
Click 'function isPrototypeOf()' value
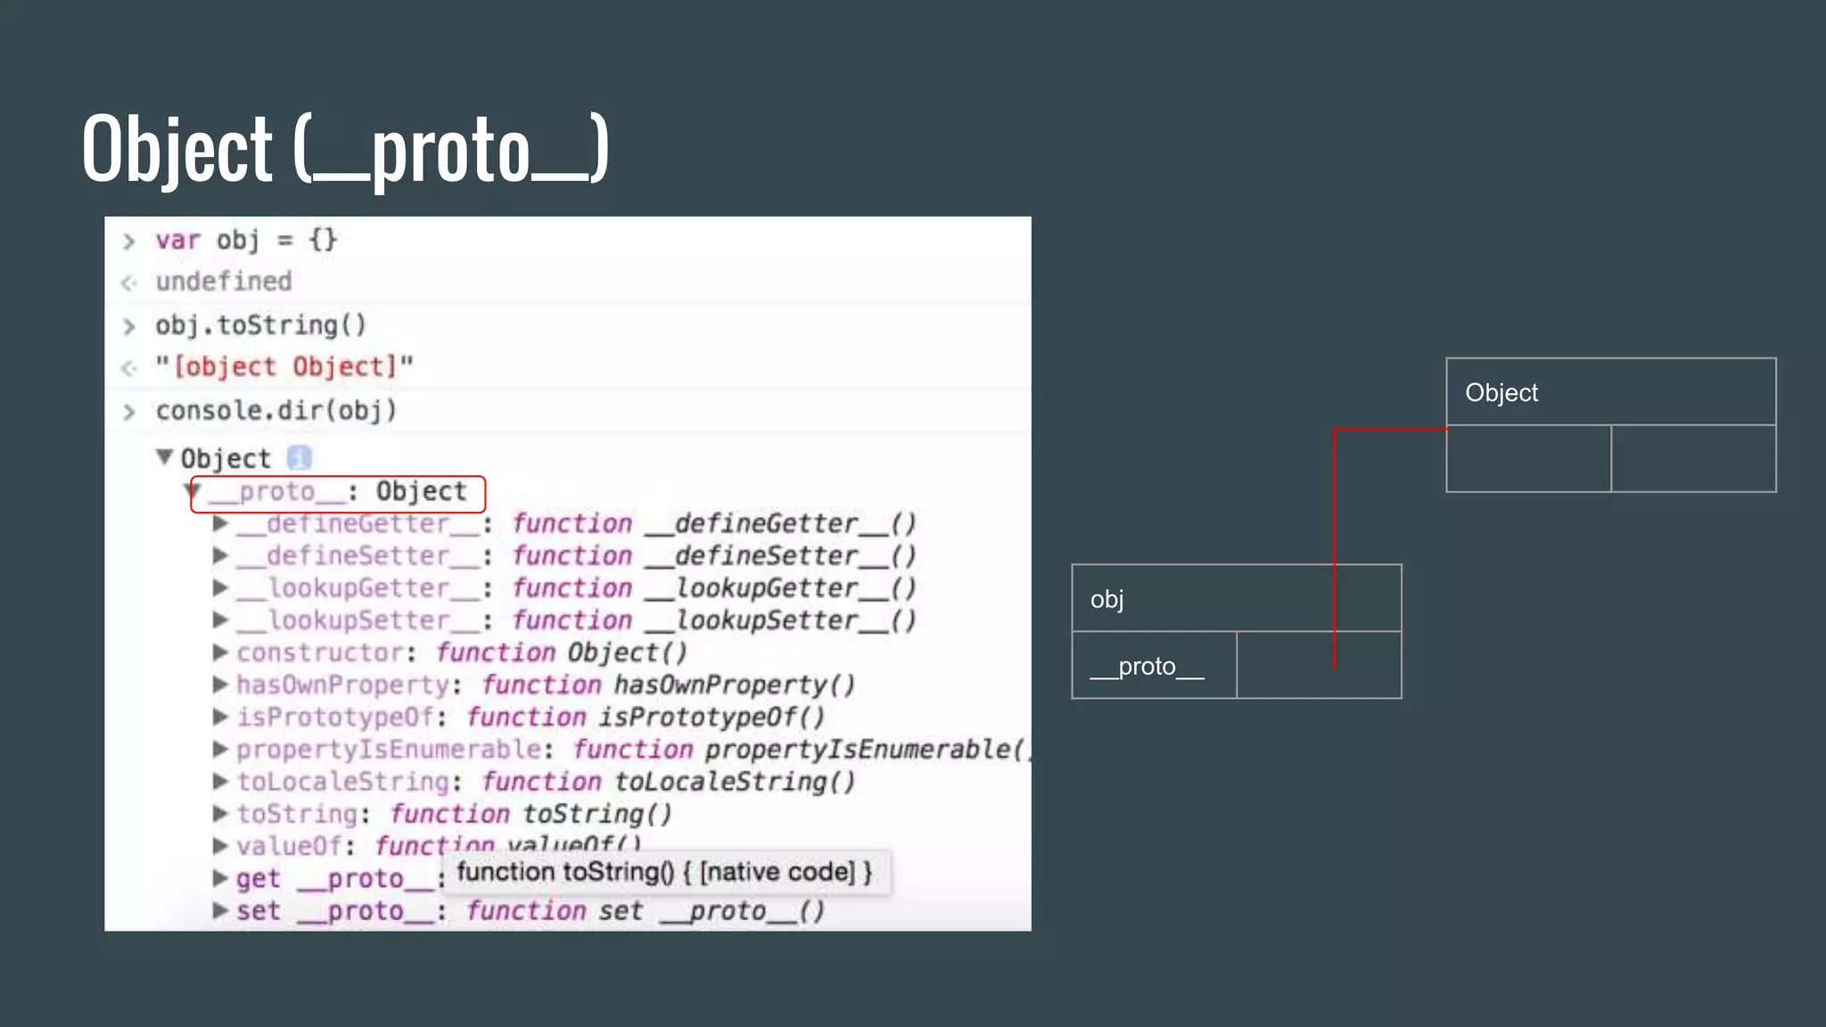(x=646, y=716)
